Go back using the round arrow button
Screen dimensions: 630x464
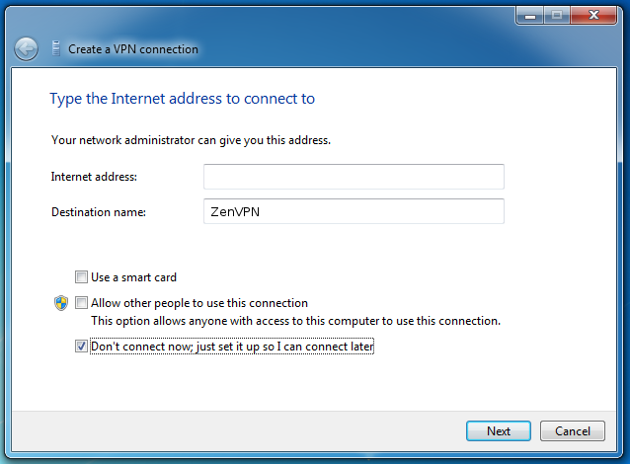26,49
